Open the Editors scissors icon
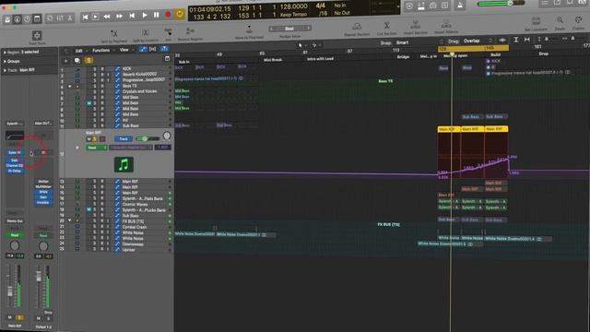Image resolution: width=590 pixels, height=332 pixels. [x=70, y=18]
